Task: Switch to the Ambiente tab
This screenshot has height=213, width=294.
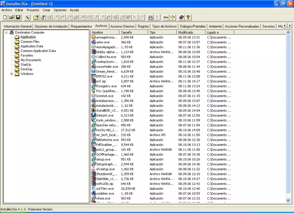Action: 215,26
